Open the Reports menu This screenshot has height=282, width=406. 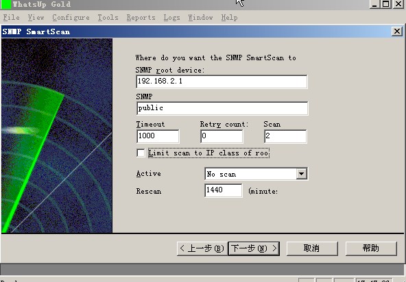(141, 18)
